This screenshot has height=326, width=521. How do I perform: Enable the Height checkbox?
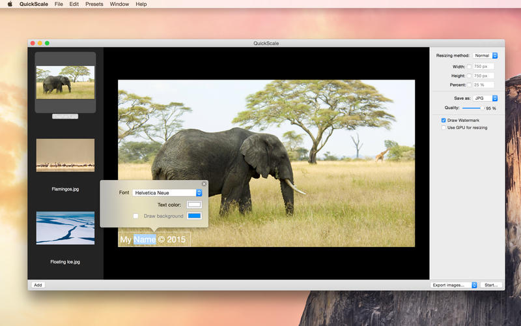[469, 76]
